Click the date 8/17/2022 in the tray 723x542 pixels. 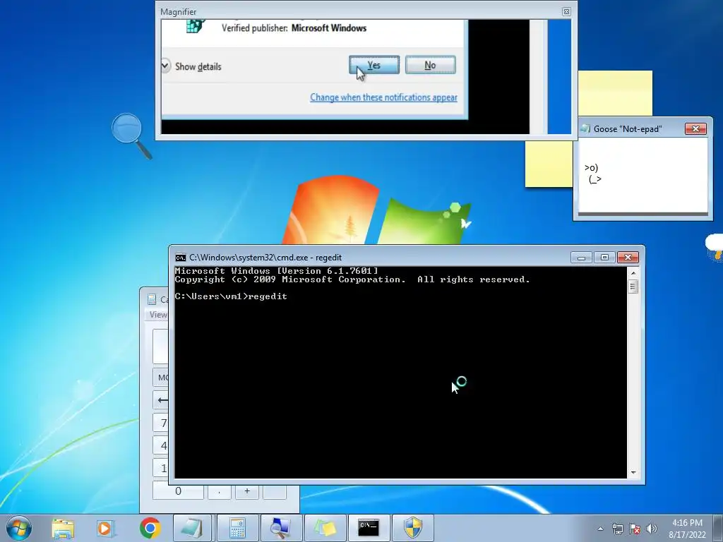click(687, 535)
